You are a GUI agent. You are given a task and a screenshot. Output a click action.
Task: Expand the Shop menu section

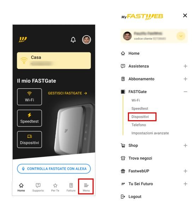pyautogui.click(x=185, y=145)
